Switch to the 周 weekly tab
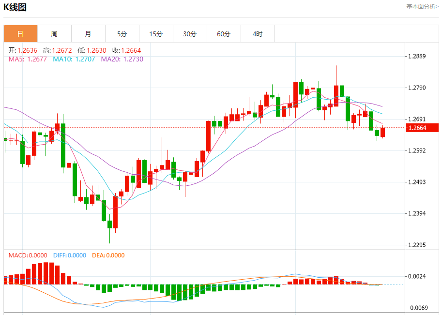Image resolution: width=442 pixels, height=315 pixels. point(54,34)
